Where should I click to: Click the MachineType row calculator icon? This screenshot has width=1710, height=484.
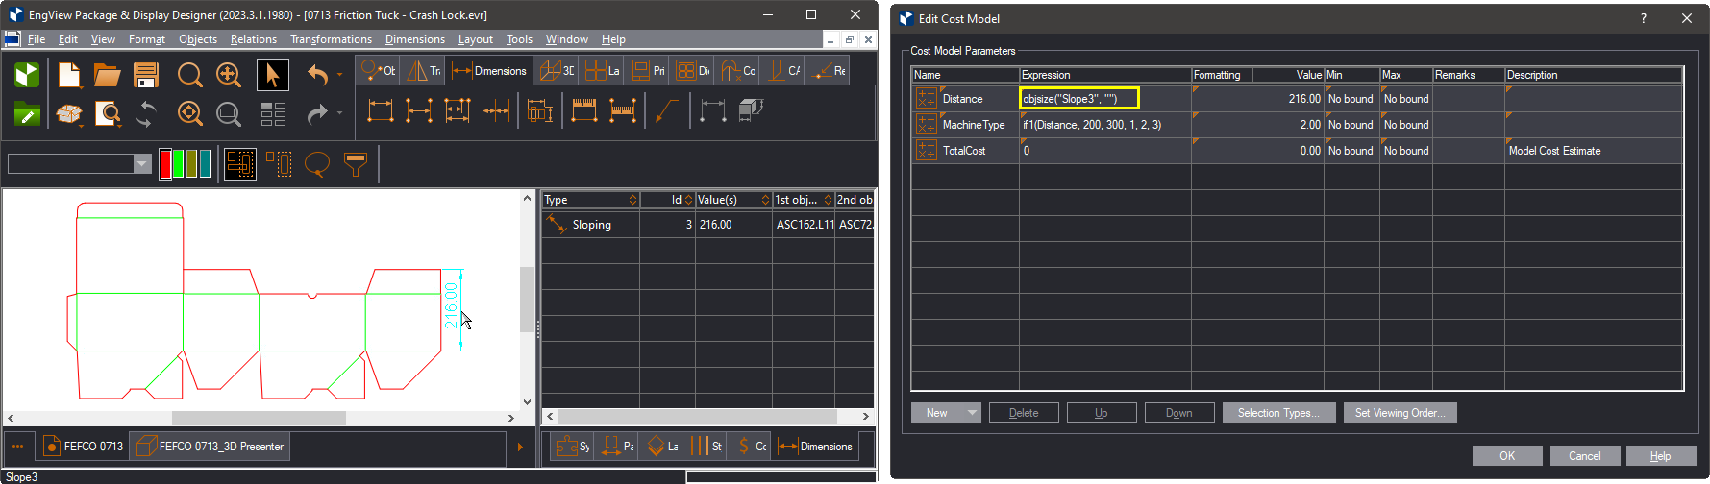coord(926,125)
